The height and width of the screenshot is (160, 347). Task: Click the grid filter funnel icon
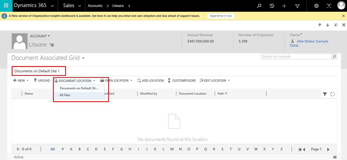325,94
